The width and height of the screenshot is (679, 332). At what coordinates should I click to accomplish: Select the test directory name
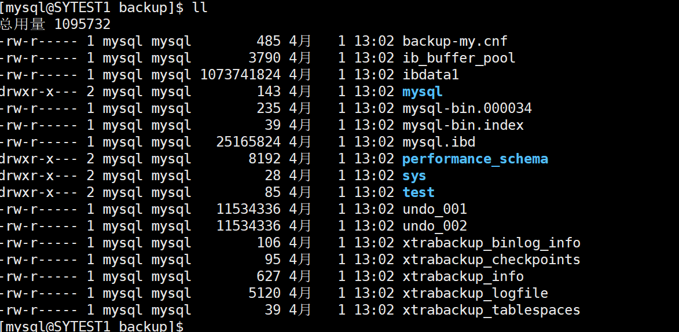419,192
